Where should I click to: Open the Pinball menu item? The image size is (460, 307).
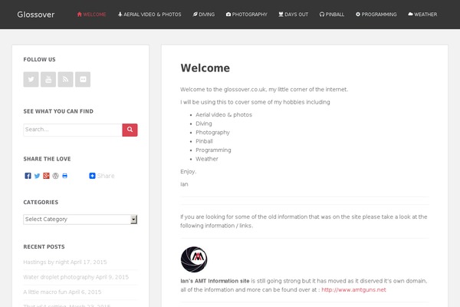[x=332, y=15]
